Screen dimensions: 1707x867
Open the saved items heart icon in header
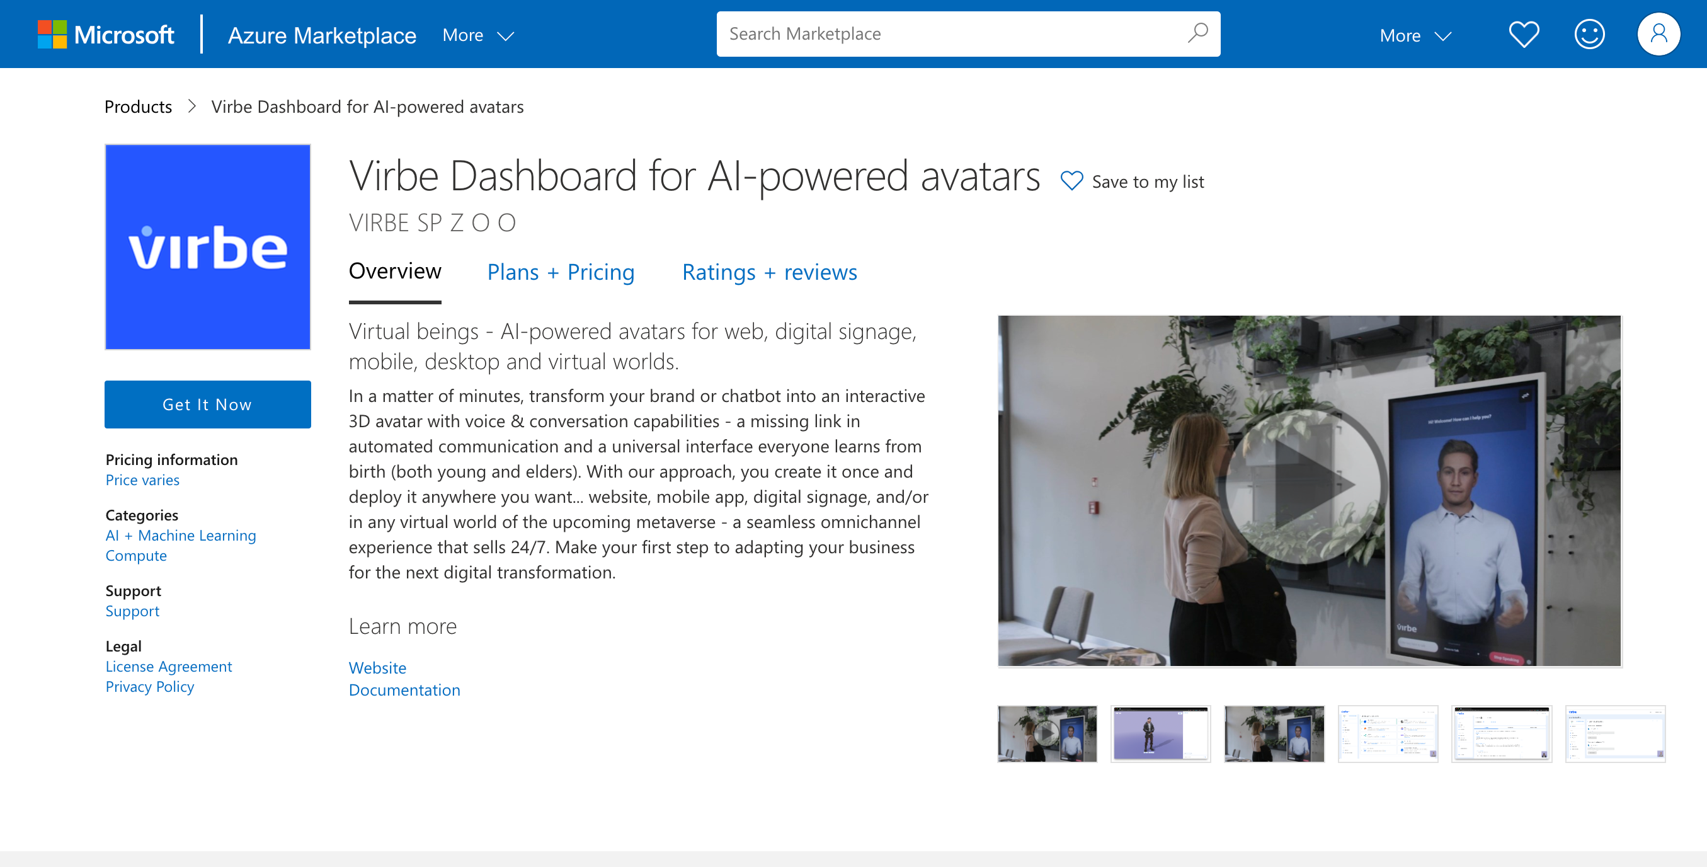[1524, 35]
